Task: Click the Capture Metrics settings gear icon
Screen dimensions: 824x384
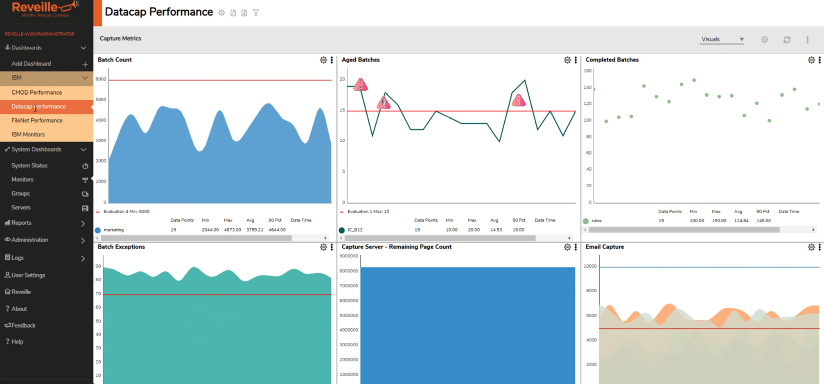Action: (764, 40)
